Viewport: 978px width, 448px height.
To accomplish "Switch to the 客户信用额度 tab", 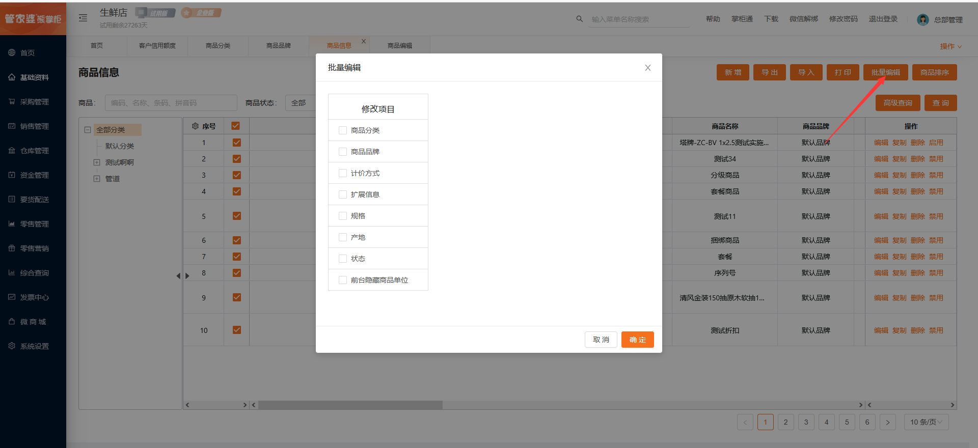I will coord(157,45).
